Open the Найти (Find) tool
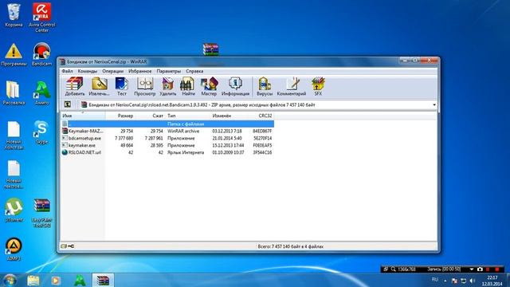The width and height of the screenshot is (510, 287). [x=188, y=86]
